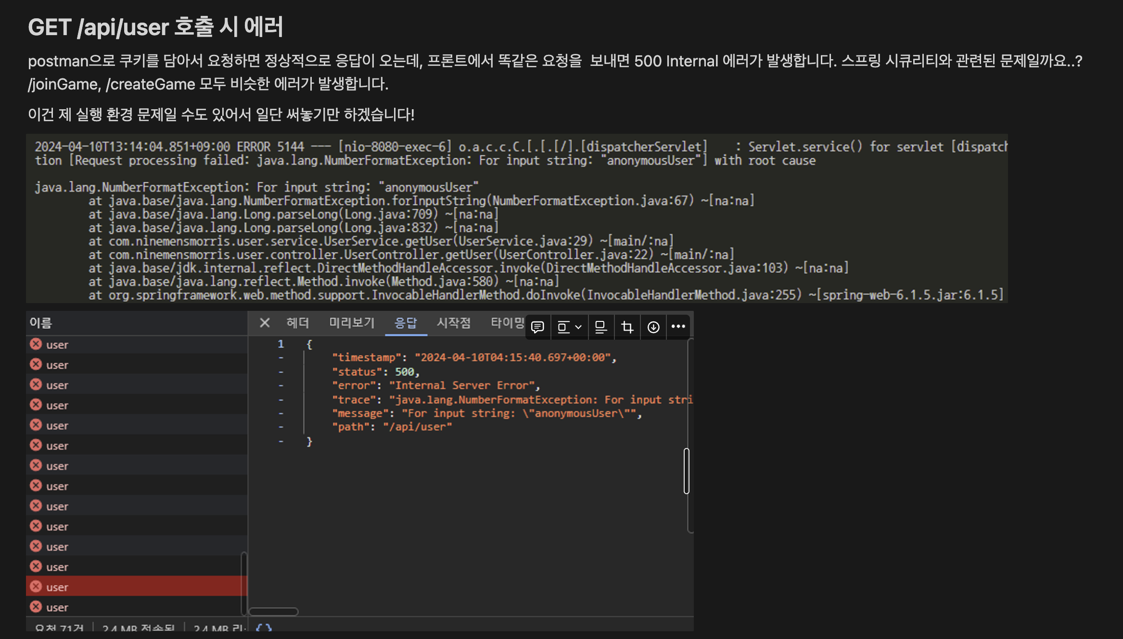1123x639 pixels.
Task: Click the download circle-arrow icon
Action: click(653, 327)
